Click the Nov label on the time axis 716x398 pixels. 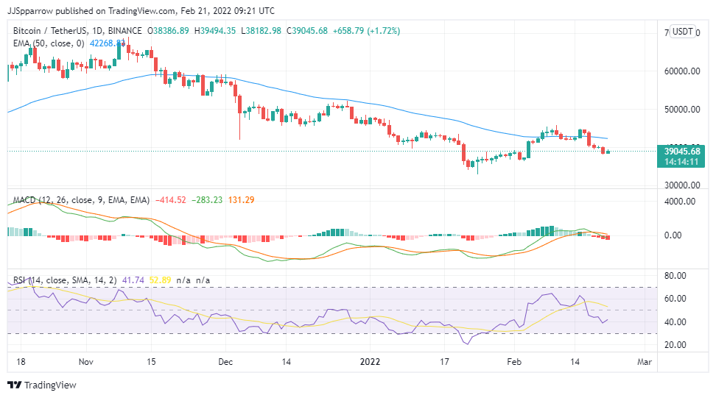point(86,362)
